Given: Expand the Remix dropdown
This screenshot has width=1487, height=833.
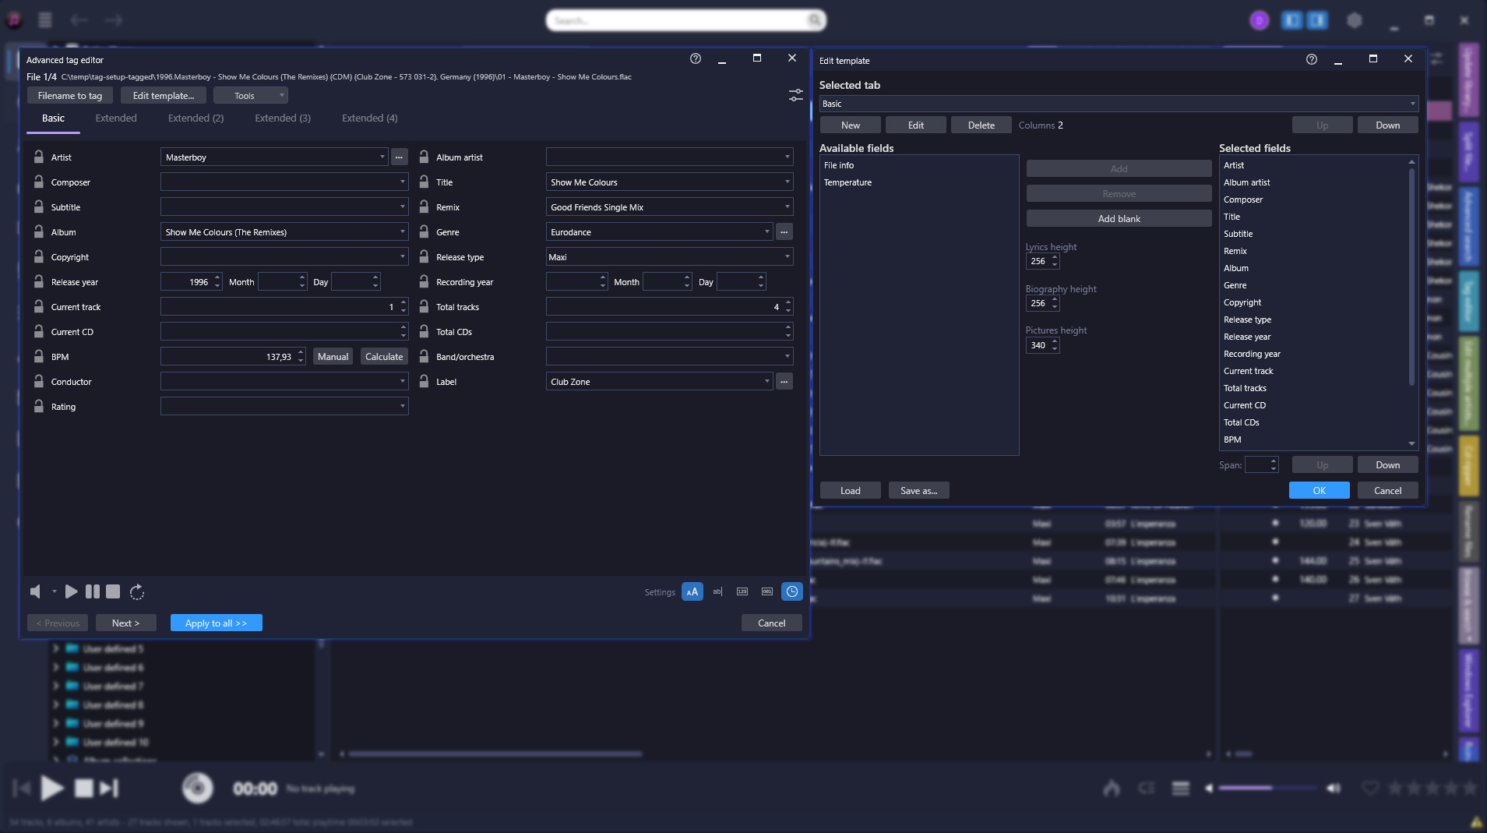Looking at the screenshot, I should 787,206.
